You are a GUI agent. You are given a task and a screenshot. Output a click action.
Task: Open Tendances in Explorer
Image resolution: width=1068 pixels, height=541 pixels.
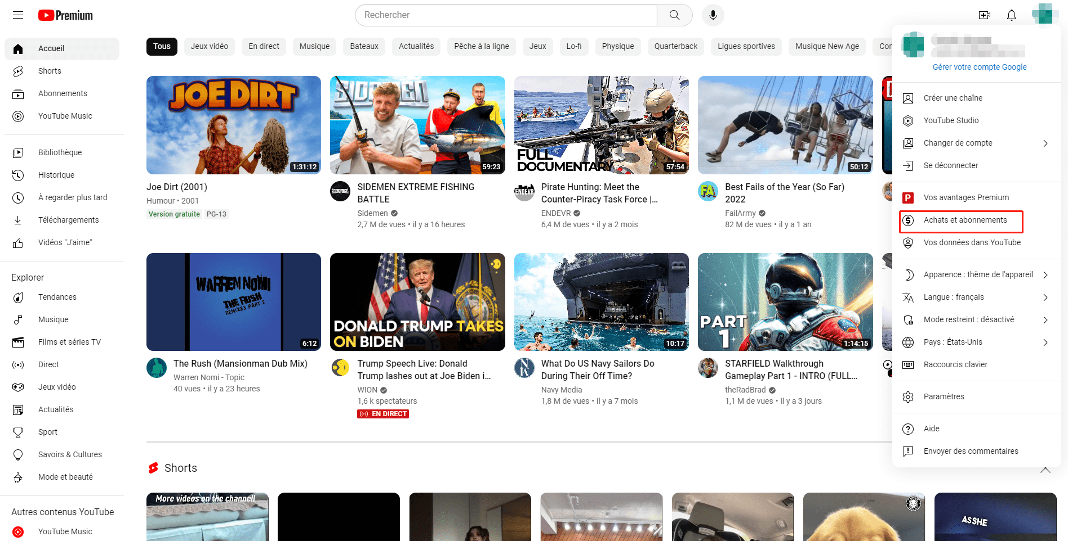(x=62, y=297)
